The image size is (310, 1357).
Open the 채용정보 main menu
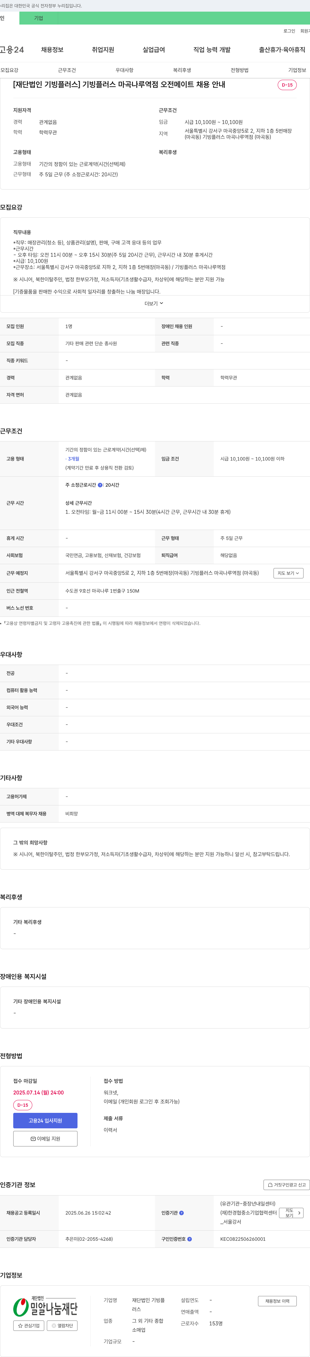[x=52, y=49]
